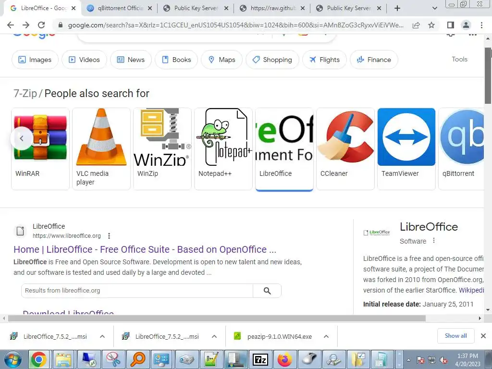Close the downloads bar
This screenshot has height=369, width=492.
[483, 336]
